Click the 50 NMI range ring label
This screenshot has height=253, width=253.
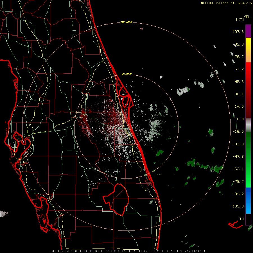click(x=126, y=74)
